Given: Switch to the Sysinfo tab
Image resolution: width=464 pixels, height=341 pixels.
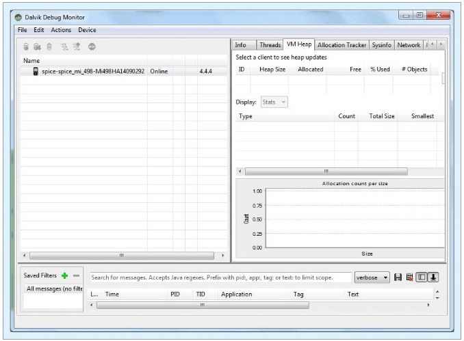Looking at the screenshot, I should (x=381, y=45).
